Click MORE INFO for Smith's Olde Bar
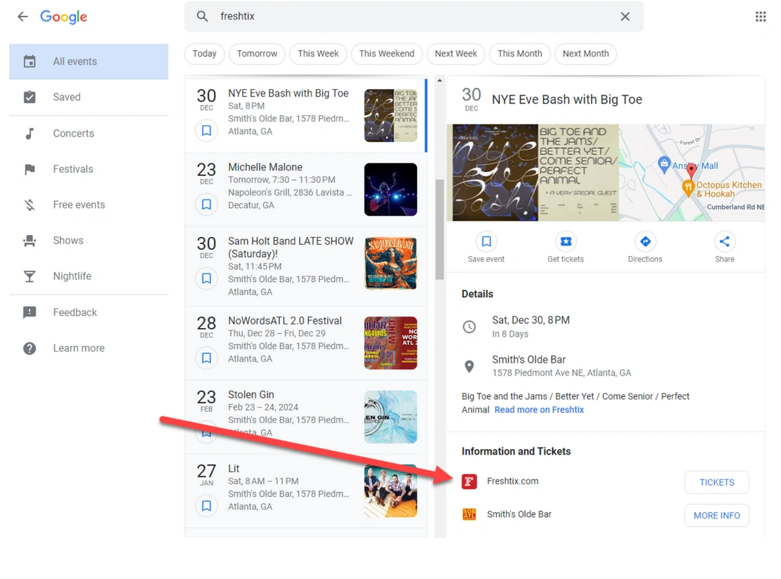Viewport: 781px width, 579px height. coord(717,516)
